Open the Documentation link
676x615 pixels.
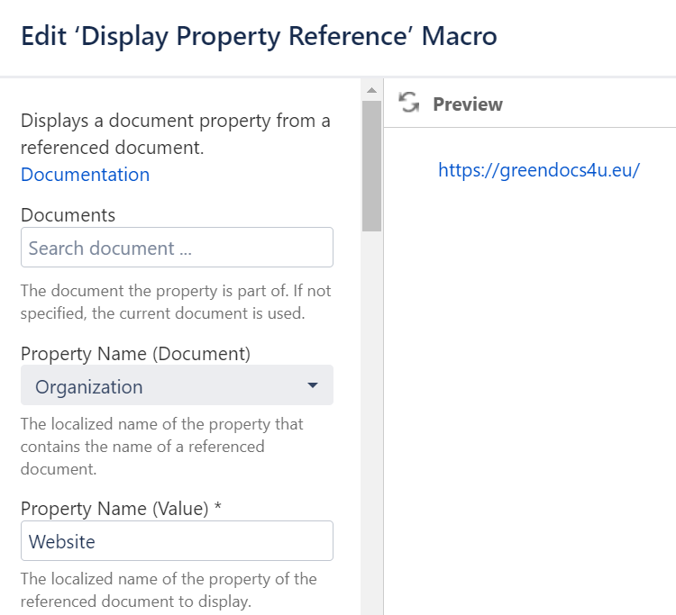tap(85, 175)
